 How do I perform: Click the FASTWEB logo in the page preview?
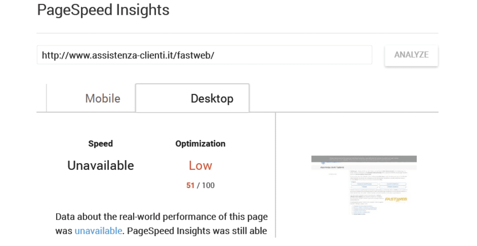[396, 199]
